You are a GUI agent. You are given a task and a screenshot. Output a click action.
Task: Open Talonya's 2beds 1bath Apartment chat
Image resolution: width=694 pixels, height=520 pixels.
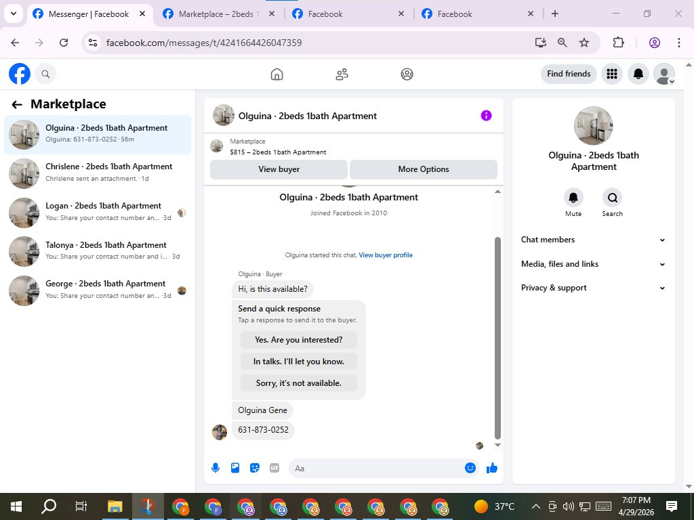pyautogui.click(x=98, y=251)
